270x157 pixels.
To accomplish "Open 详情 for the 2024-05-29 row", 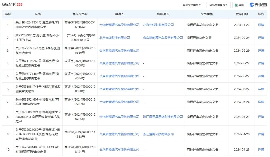I will 261,51.
